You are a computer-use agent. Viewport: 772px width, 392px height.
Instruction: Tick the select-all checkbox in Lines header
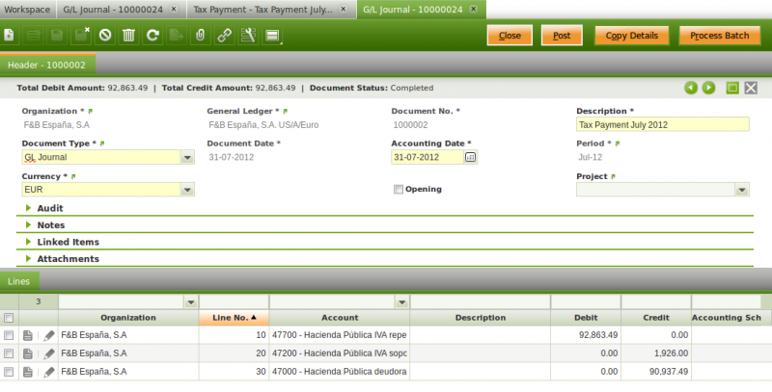(9, 318)
